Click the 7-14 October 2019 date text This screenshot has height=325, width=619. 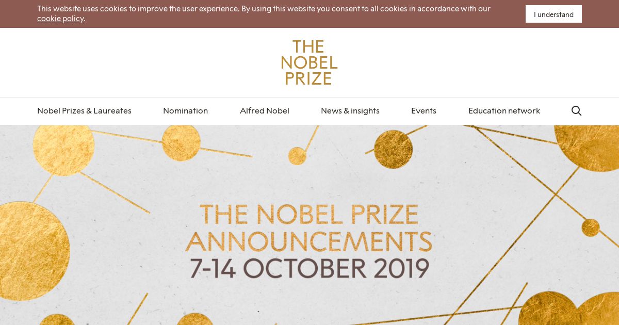[x=309, y=268]
